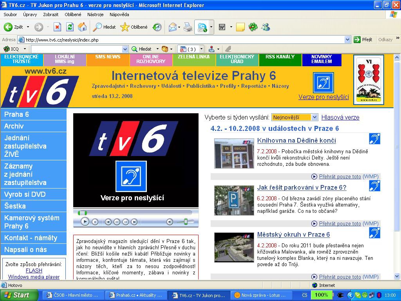Mute the media player sound
Viewport: 401px width, 301px height.
pos(170,222)
